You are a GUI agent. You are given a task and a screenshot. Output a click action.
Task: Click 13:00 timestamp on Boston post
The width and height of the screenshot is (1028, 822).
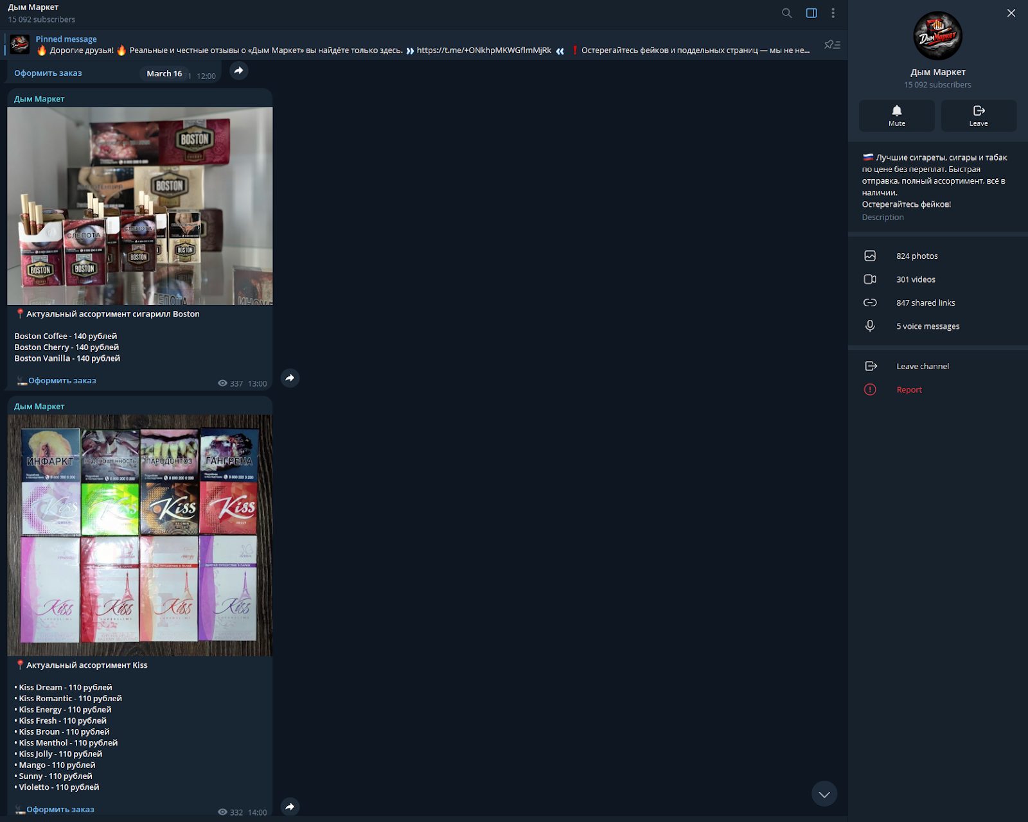pos(257,383)
